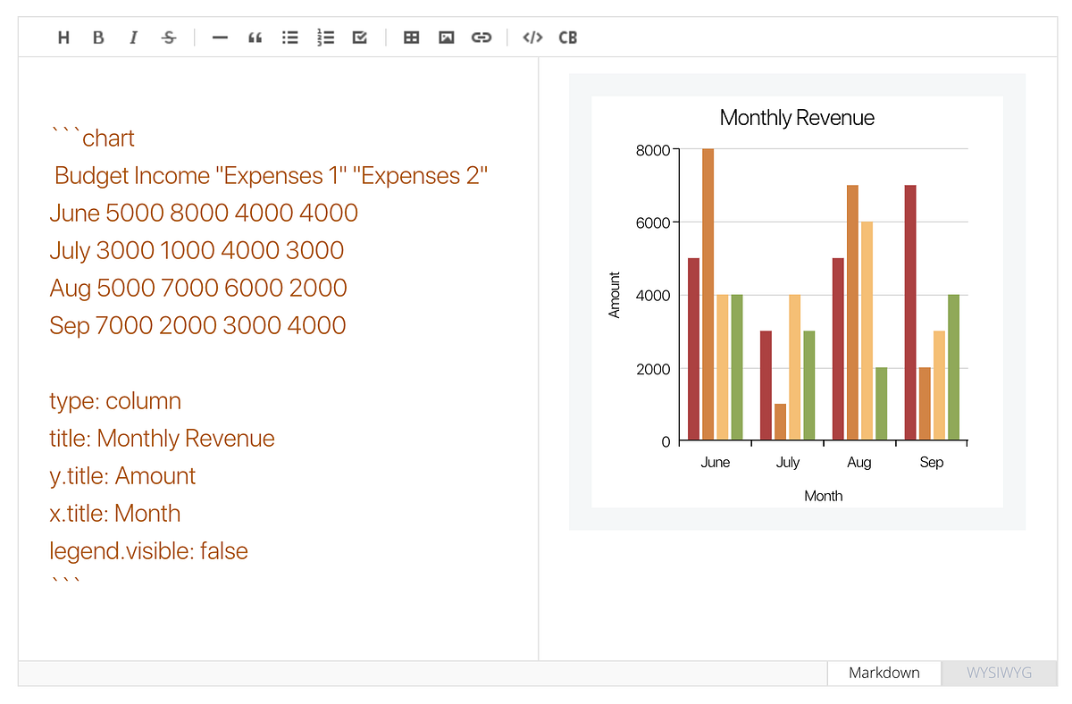The image size is (1072, 704).
Task: Click the June x-axis label
Action: click(716, 463)
